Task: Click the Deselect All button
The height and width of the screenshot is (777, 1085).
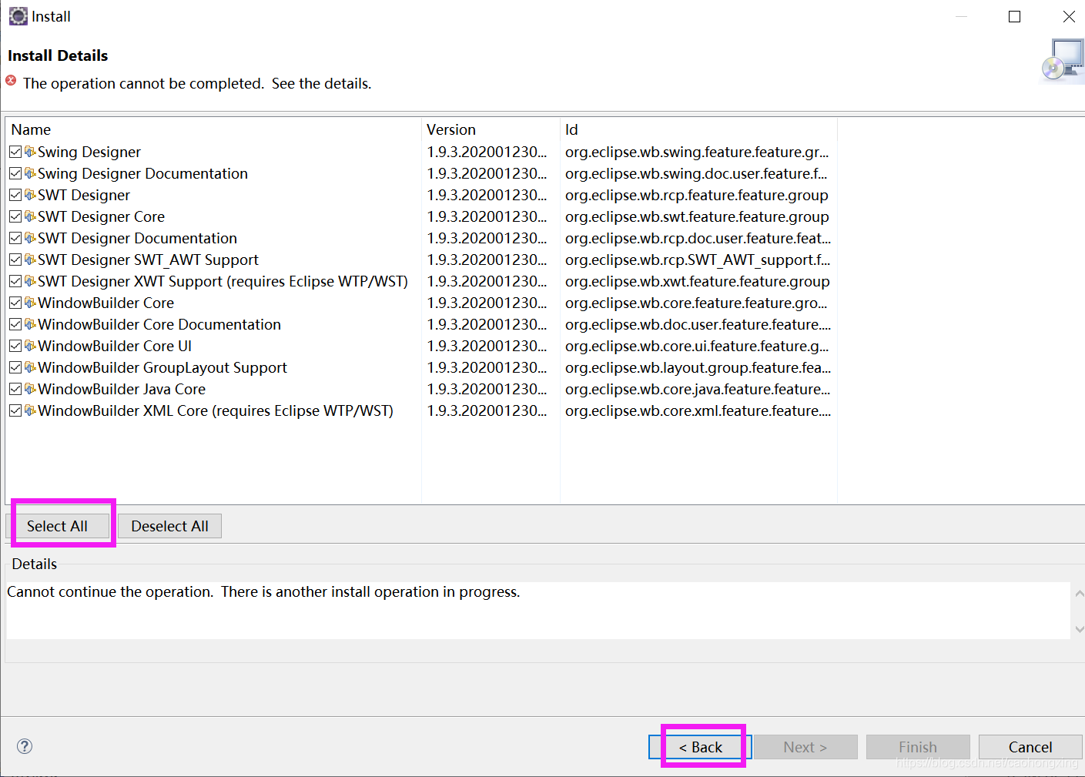Action: (170, 526)
